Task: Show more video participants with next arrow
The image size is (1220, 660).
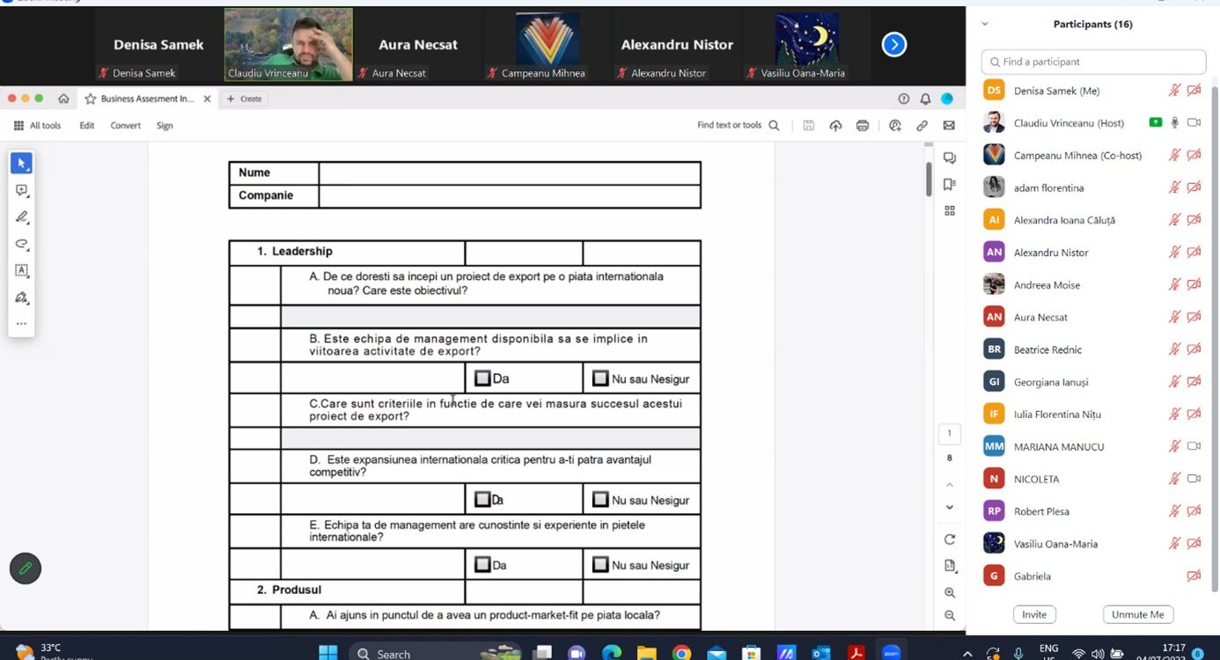Action: point(894,45)
